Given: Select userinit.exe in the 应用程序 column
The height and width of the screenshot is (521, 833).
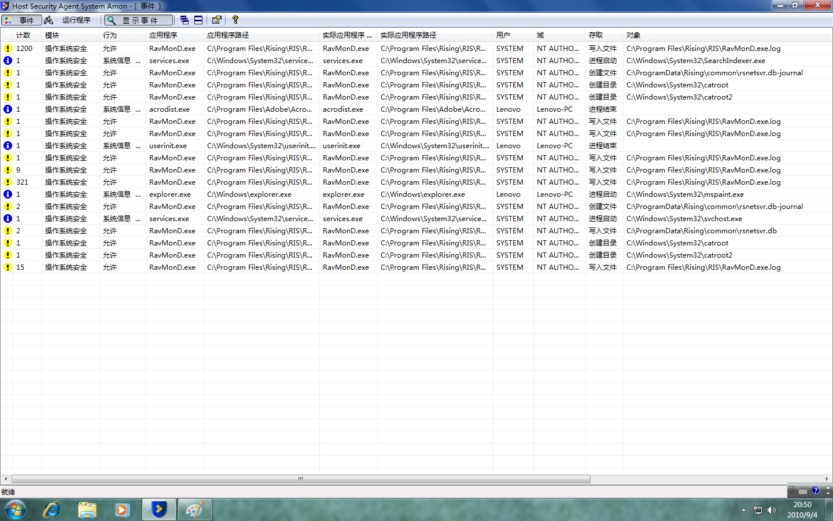Looking at the screenshot, I should (x=168, y=146).
